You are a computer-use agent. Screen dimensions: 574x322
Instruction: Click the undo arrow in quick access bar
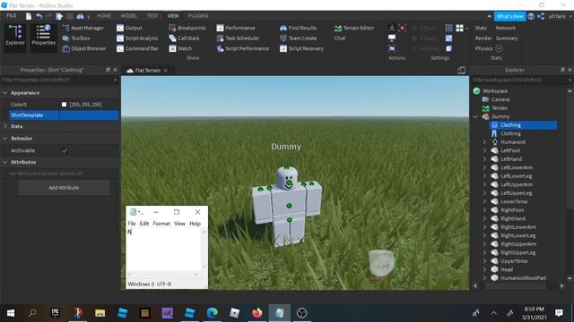(39, 16)
